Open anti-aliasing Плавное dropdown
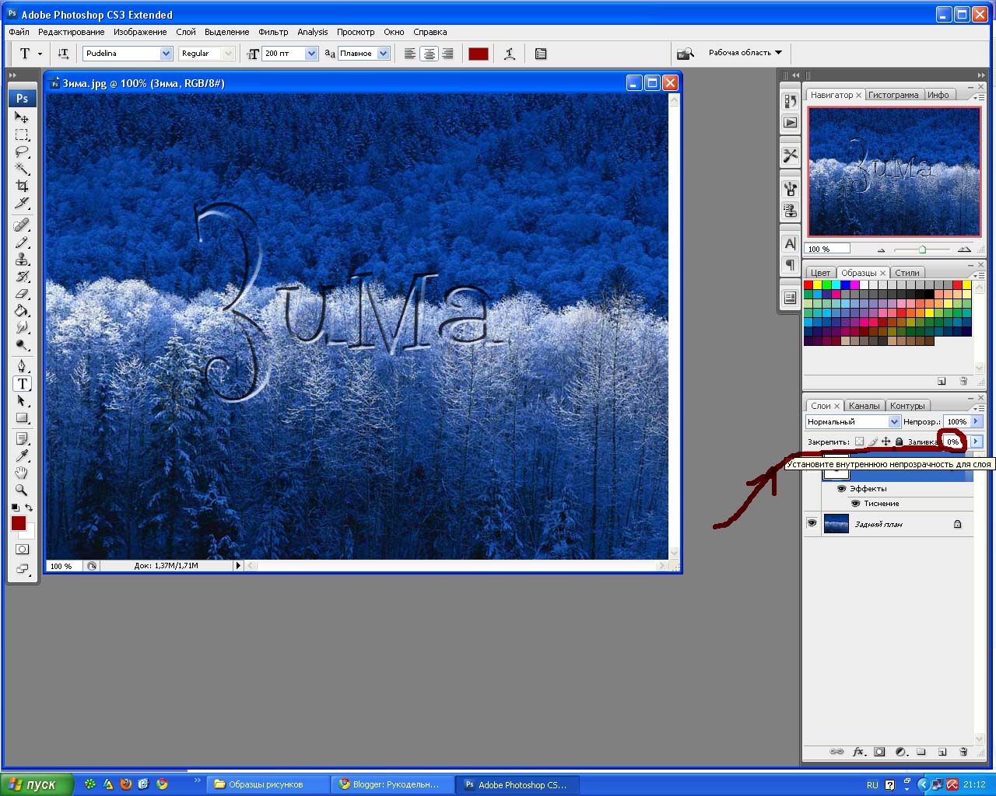The height and width of the screenshot is (796, 996). click(383, 54)
